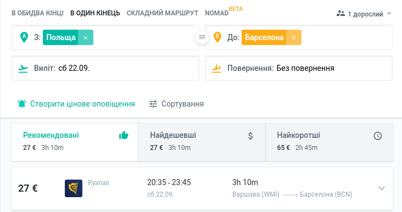The width and height of the screenshot is (402, 212).
Task: Swap origin and destination
Action: pyautogui.click(x=202, y=37)
